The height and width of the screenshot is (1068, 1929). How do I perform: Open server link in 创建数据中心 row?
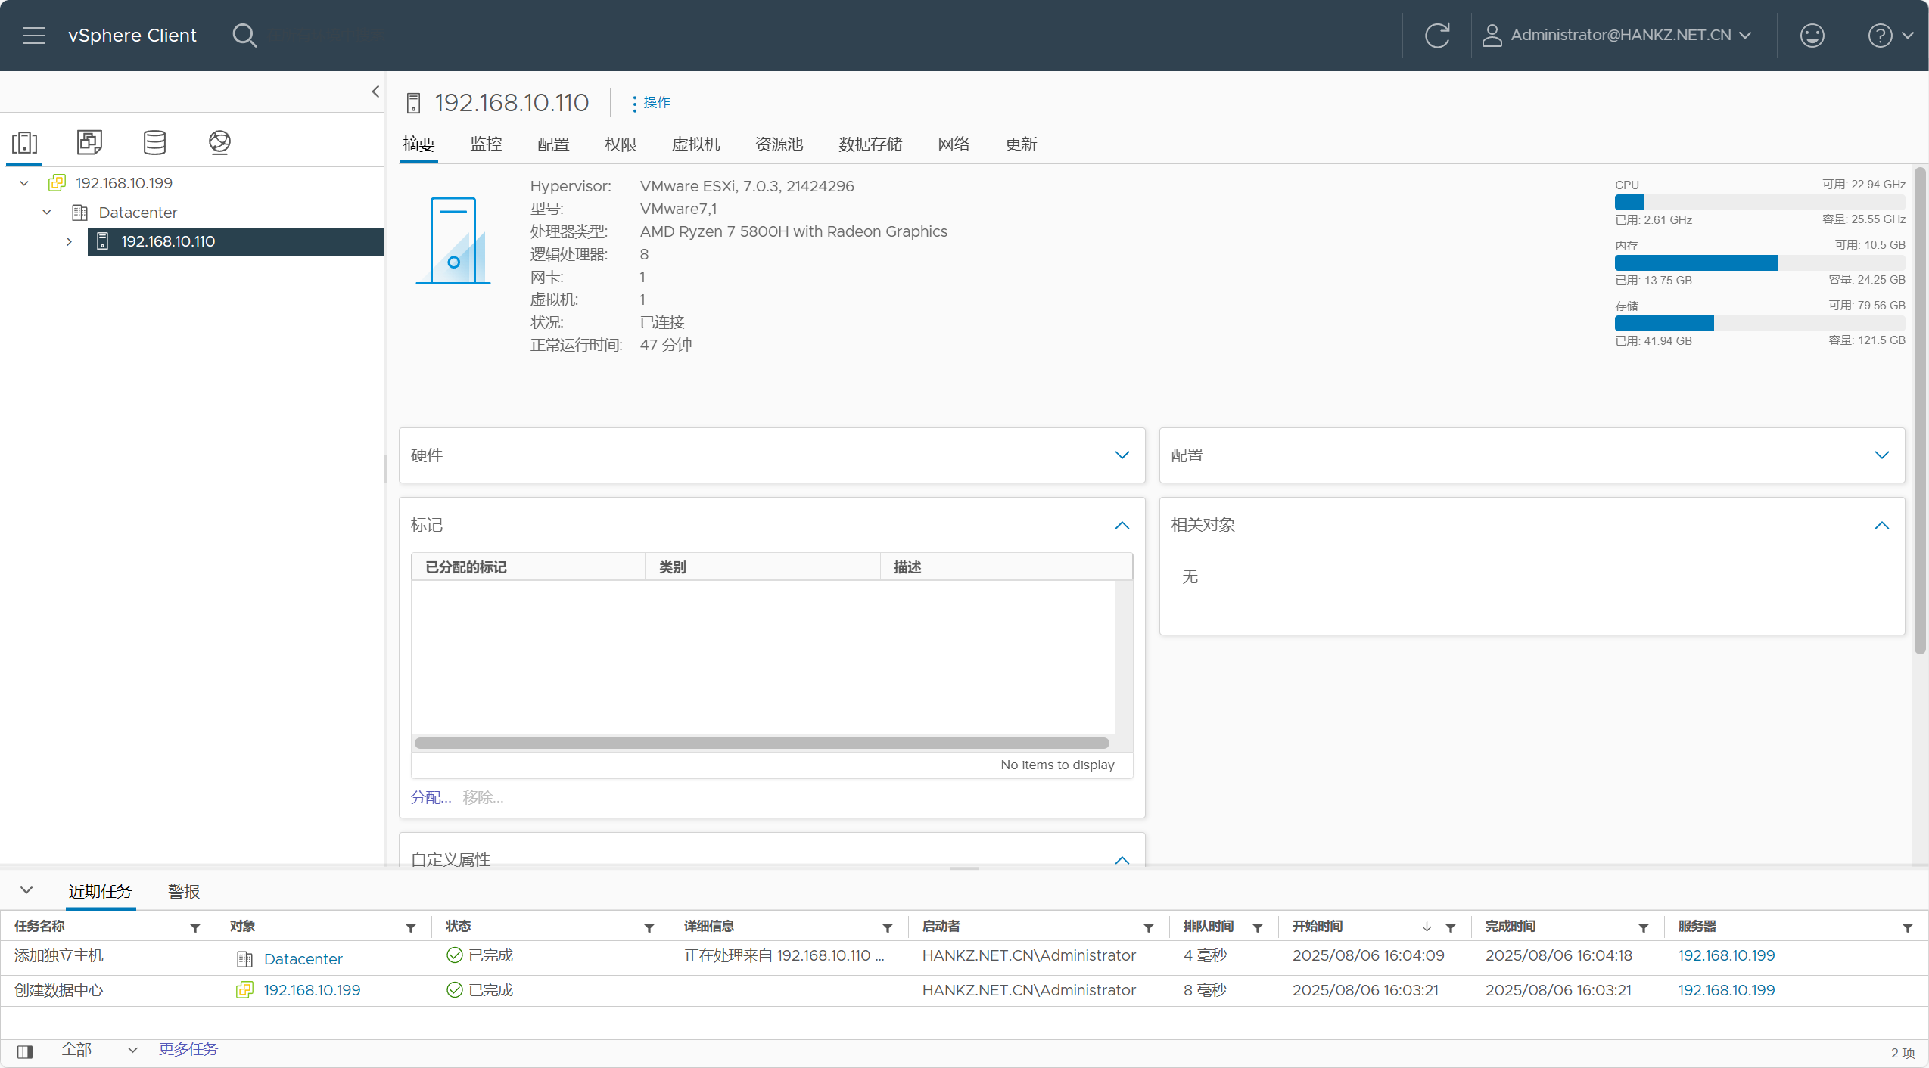(1726, 990)
